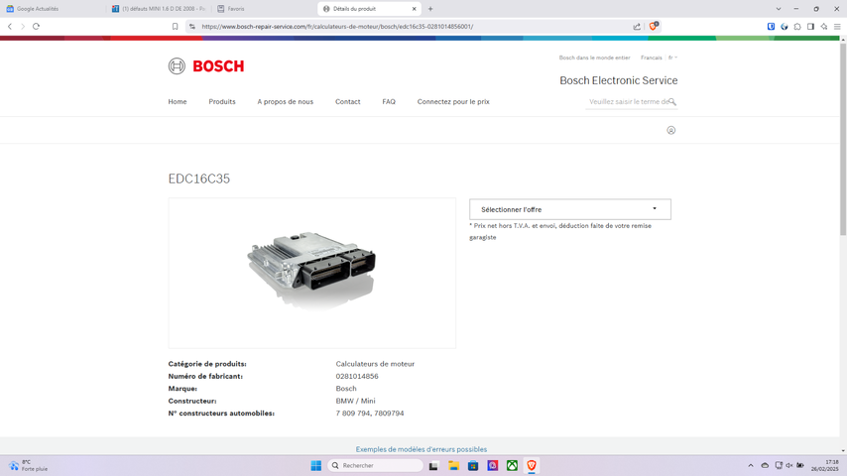This screenshot has width=847, height=476.
Task: Go to the Contact page
Action: [348, 101]
